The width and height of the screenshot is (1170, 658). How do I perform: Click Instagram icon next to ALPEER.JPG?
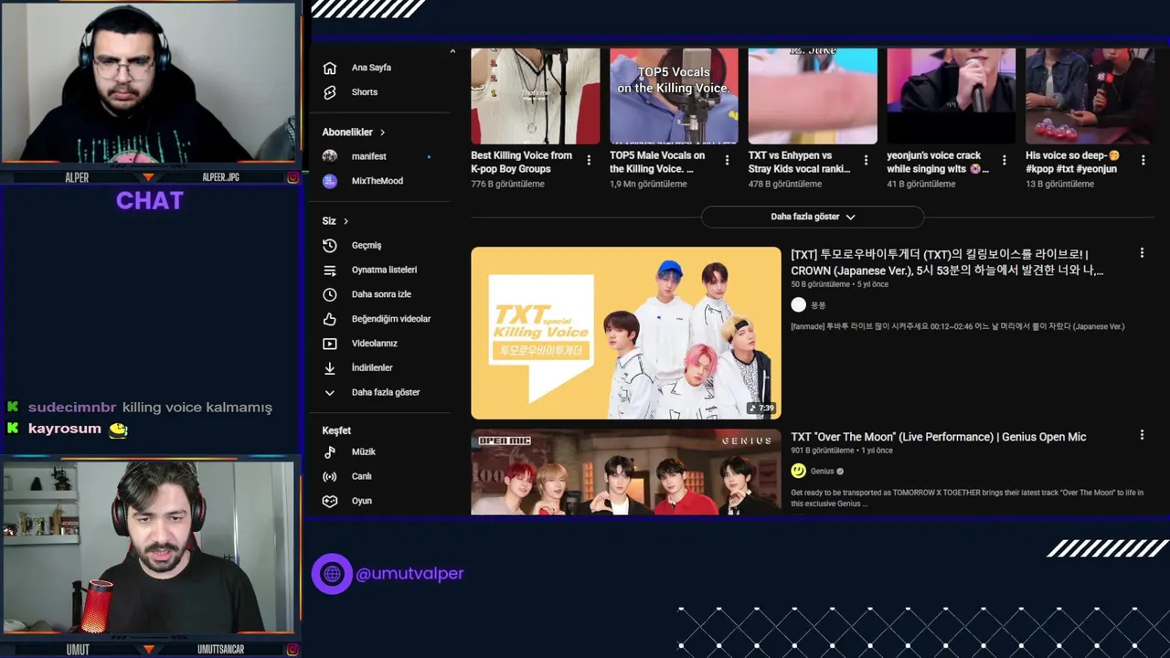[x=292, y=177]
